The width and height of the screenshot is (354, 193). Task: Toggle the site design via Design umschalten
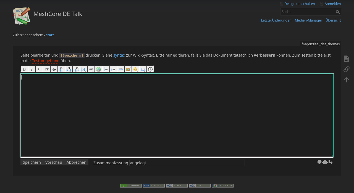click(x=299, y=4)
